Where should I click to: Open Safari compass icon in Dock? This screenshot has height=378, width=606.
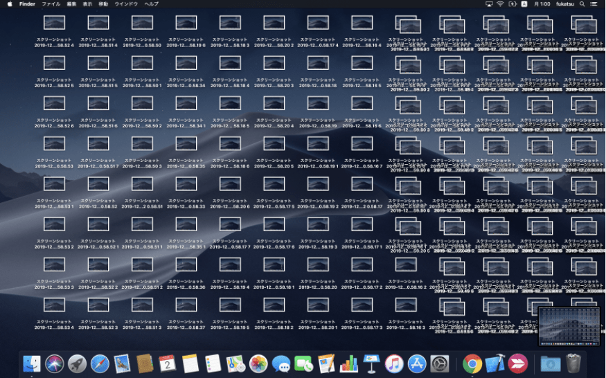[x=100, y=363]
